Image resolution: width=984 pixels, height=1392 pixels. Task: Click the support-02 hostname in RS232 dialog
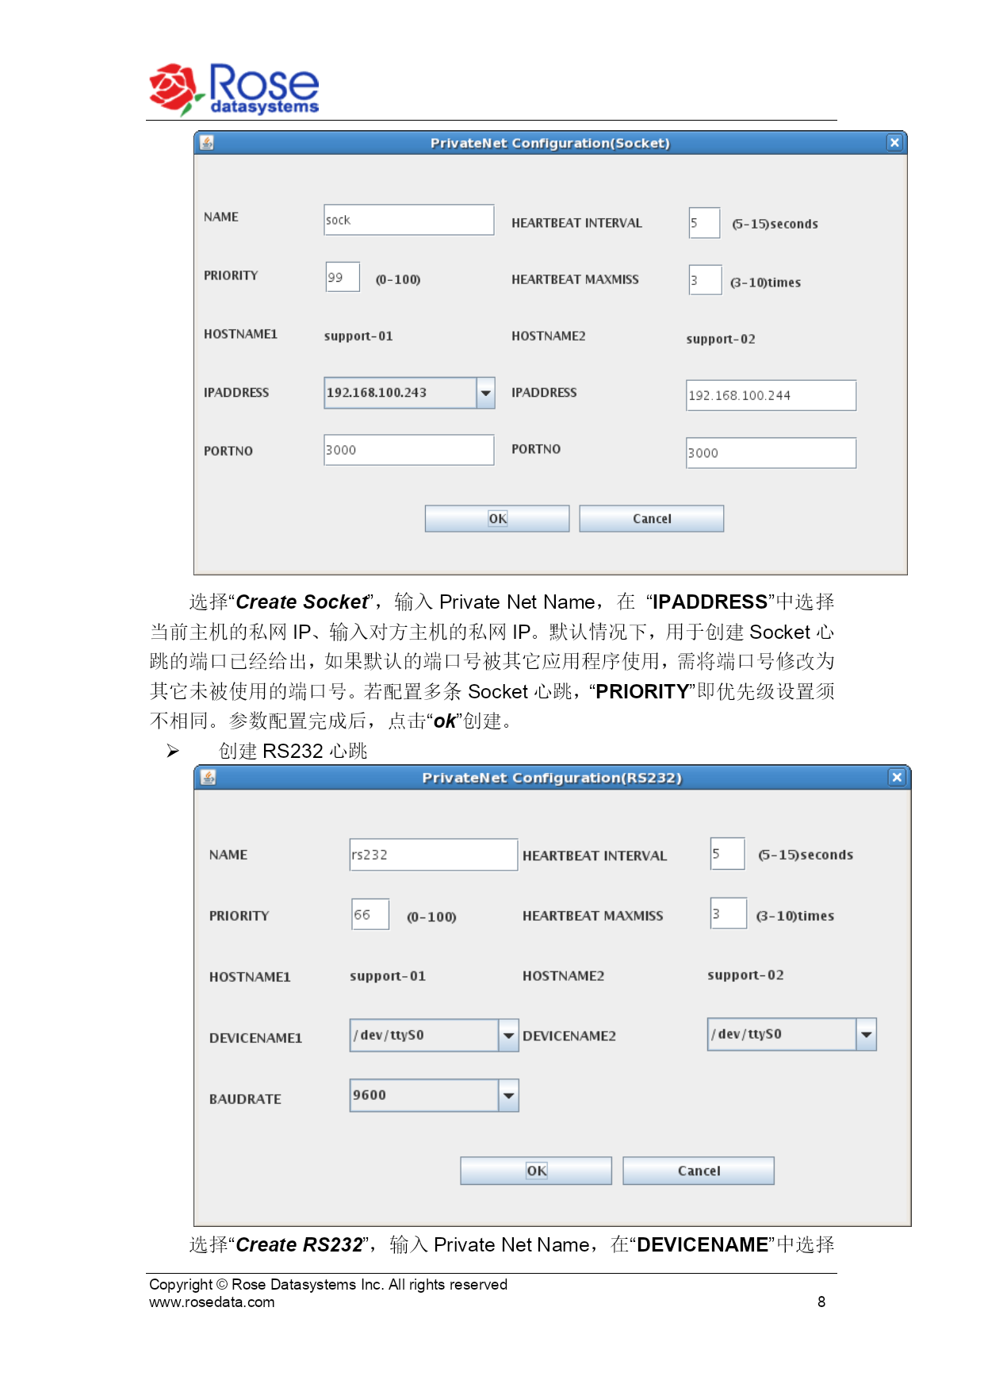pyautogui.click(x=745, y=975)
